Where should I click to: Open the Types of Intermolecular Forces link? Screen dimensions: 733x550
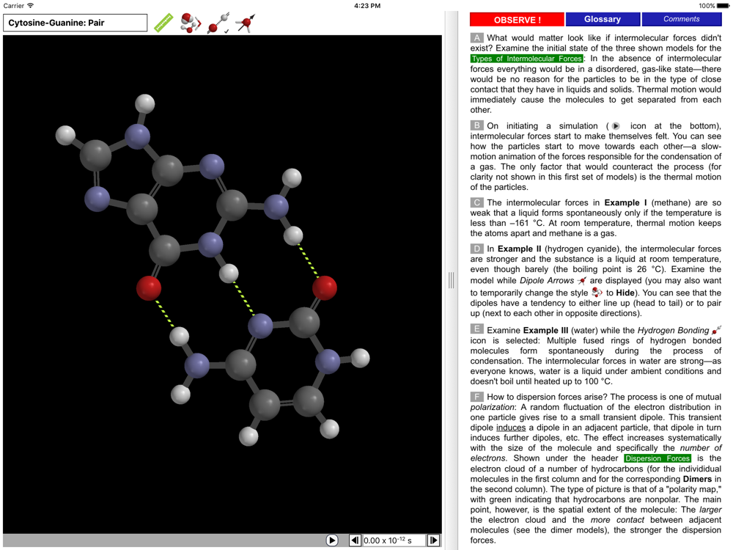[x=526, y=59]
